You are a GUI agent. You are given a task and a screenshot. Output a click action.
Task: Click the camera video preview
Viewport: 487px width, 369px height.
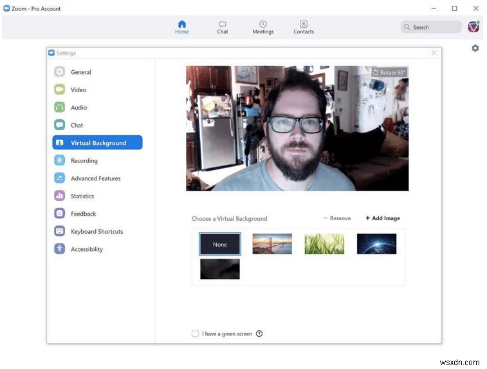coord(297,128)
